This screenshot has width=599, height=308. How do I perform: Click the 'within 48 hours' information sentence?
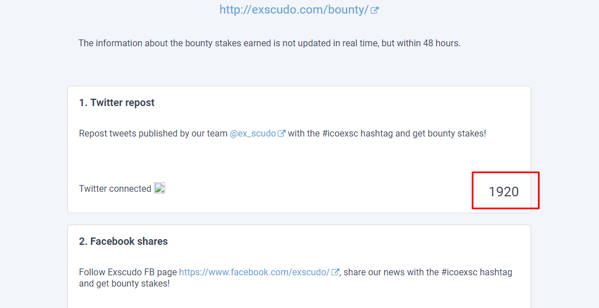coord(269,43)
